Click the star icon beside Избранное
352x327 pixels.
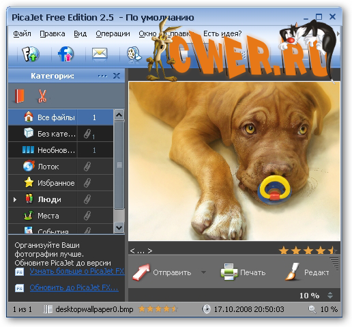point(29,182)
